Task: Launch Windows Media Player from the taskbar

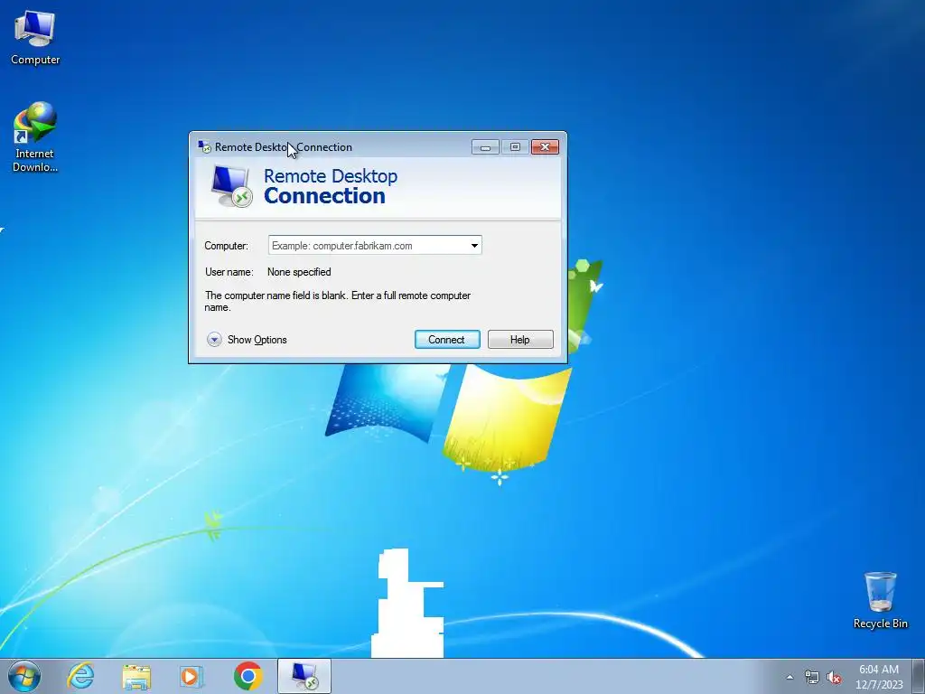Action: pos(192,676)
